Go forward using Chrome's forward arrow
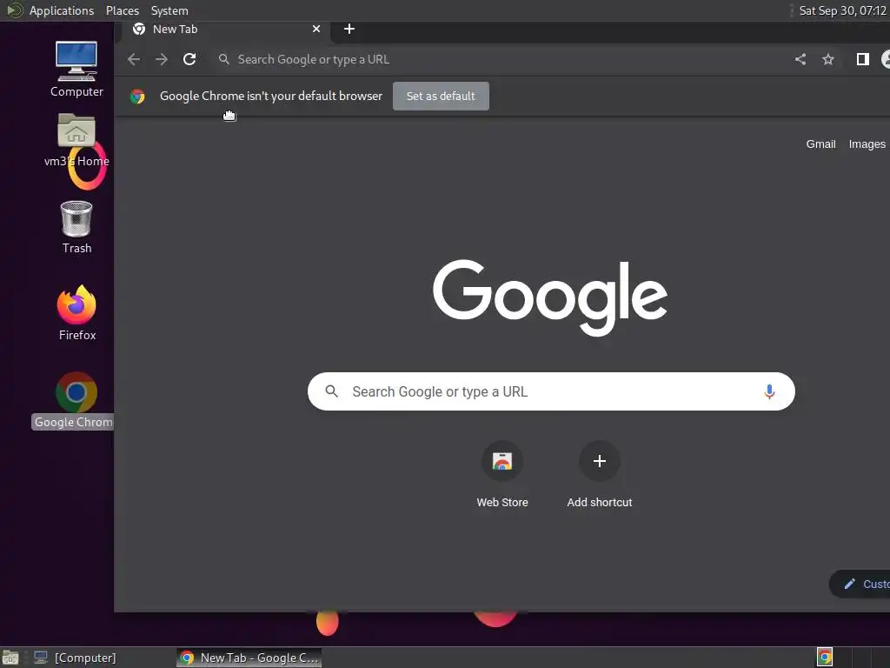The height and width of the screenshot is (668, 890). [x=162, y=59]
